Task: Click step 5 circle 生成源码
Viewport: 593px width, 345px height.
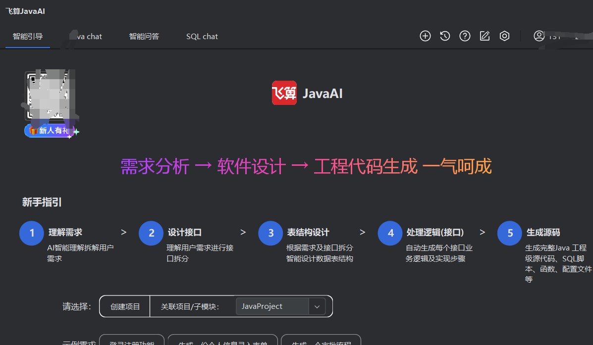Action: point(510,233)
